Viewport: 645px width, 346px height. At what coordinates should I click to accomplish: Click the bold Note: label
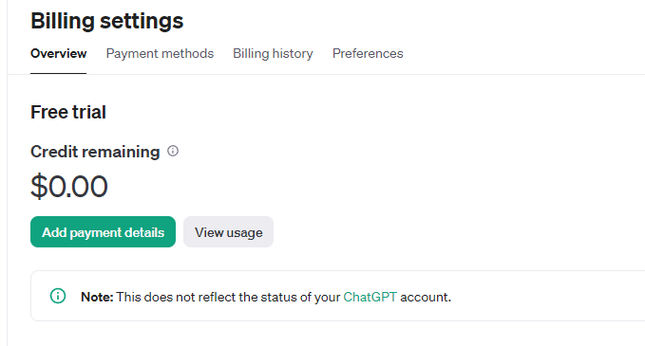pyautogui.click(x=97, y=297)
